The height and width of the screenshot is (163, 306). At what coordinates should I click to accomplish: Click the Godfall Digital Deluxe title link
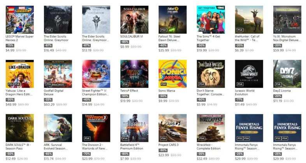pyautogui.click(x=53, y=92)
